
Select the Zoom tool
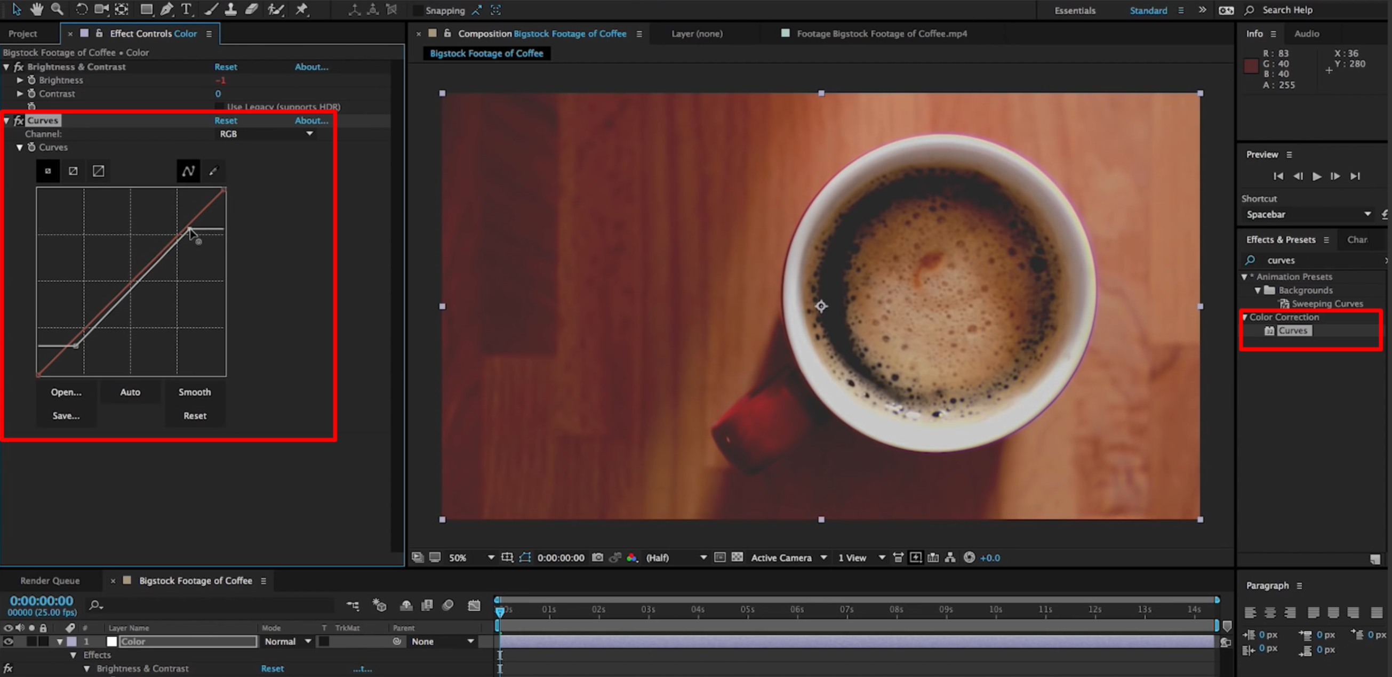point(57,9)
